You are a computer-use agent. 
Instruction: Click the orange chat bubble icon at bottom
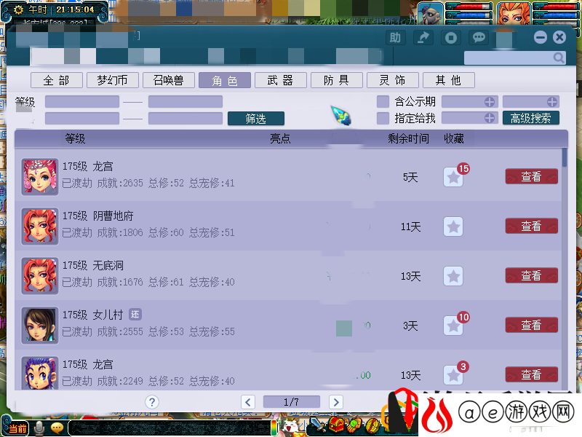tap(57, 428)
